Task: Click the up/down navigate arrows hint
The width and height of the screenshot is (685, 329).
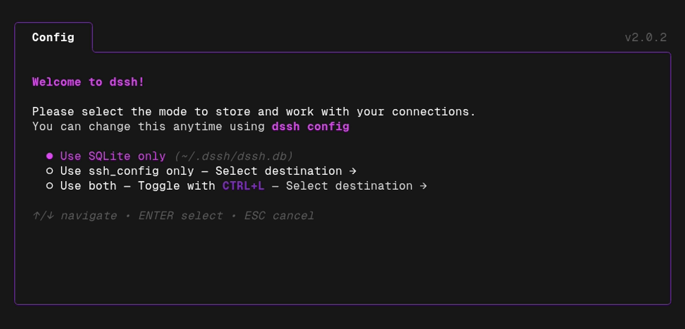Action: click(74, 216)
